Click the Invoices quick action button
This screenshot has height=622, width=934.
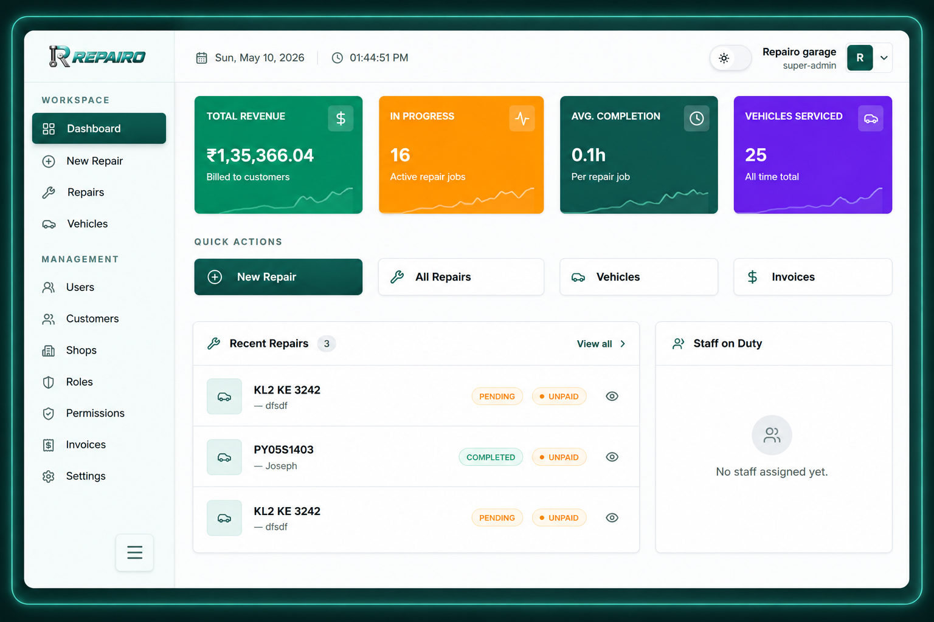coord(813,277)
